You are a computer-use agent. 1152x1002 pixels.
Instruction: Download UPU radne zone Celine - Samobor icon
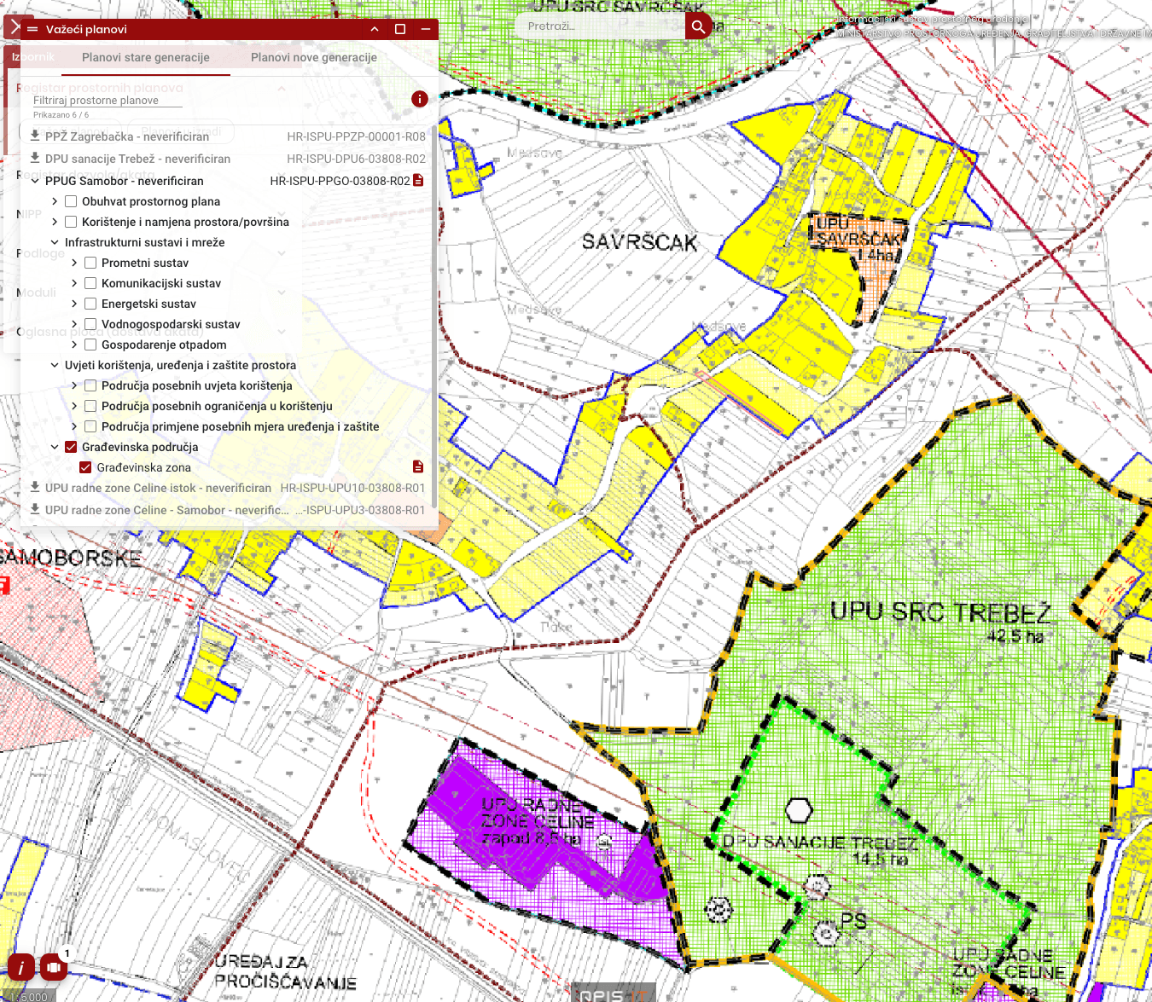35,509
